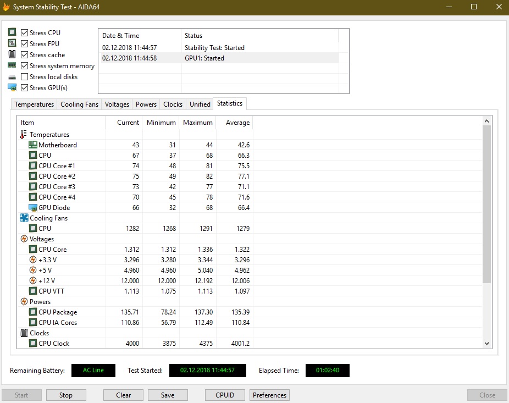The image size is (509, 403).
Task: Open the Cooling Fans tab
Action: tap(79, 104)
